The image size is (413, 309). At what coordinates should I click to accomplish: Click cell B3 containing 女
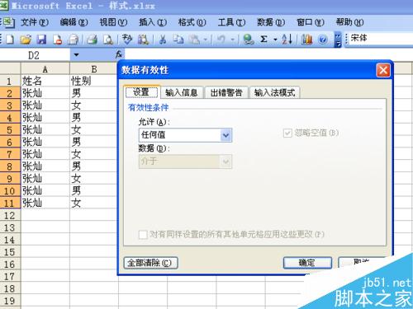click(x=94, y=105)
